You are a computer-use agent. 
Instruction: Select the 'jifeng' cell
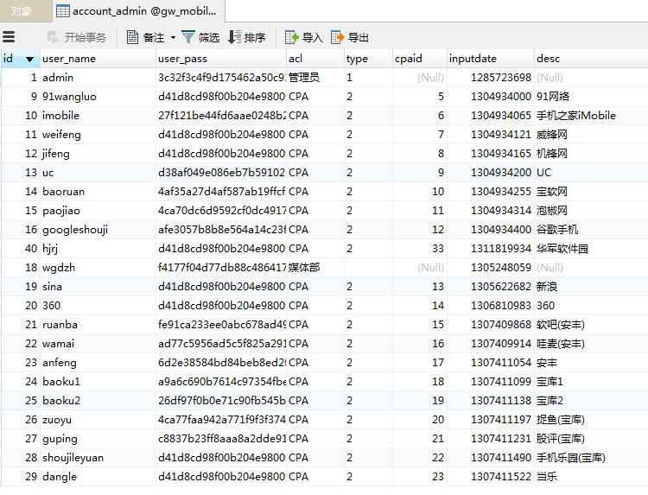coord(98,153)
